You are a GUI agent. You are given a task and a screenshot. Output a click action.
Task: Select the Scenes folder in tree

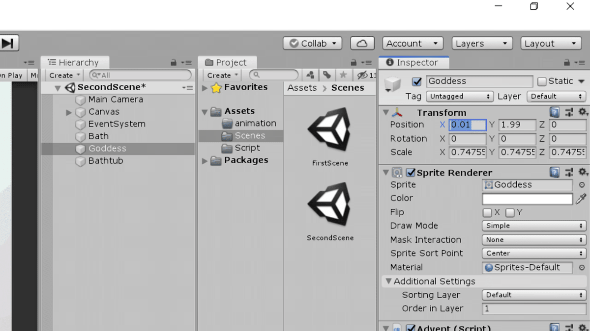point(241,136)
